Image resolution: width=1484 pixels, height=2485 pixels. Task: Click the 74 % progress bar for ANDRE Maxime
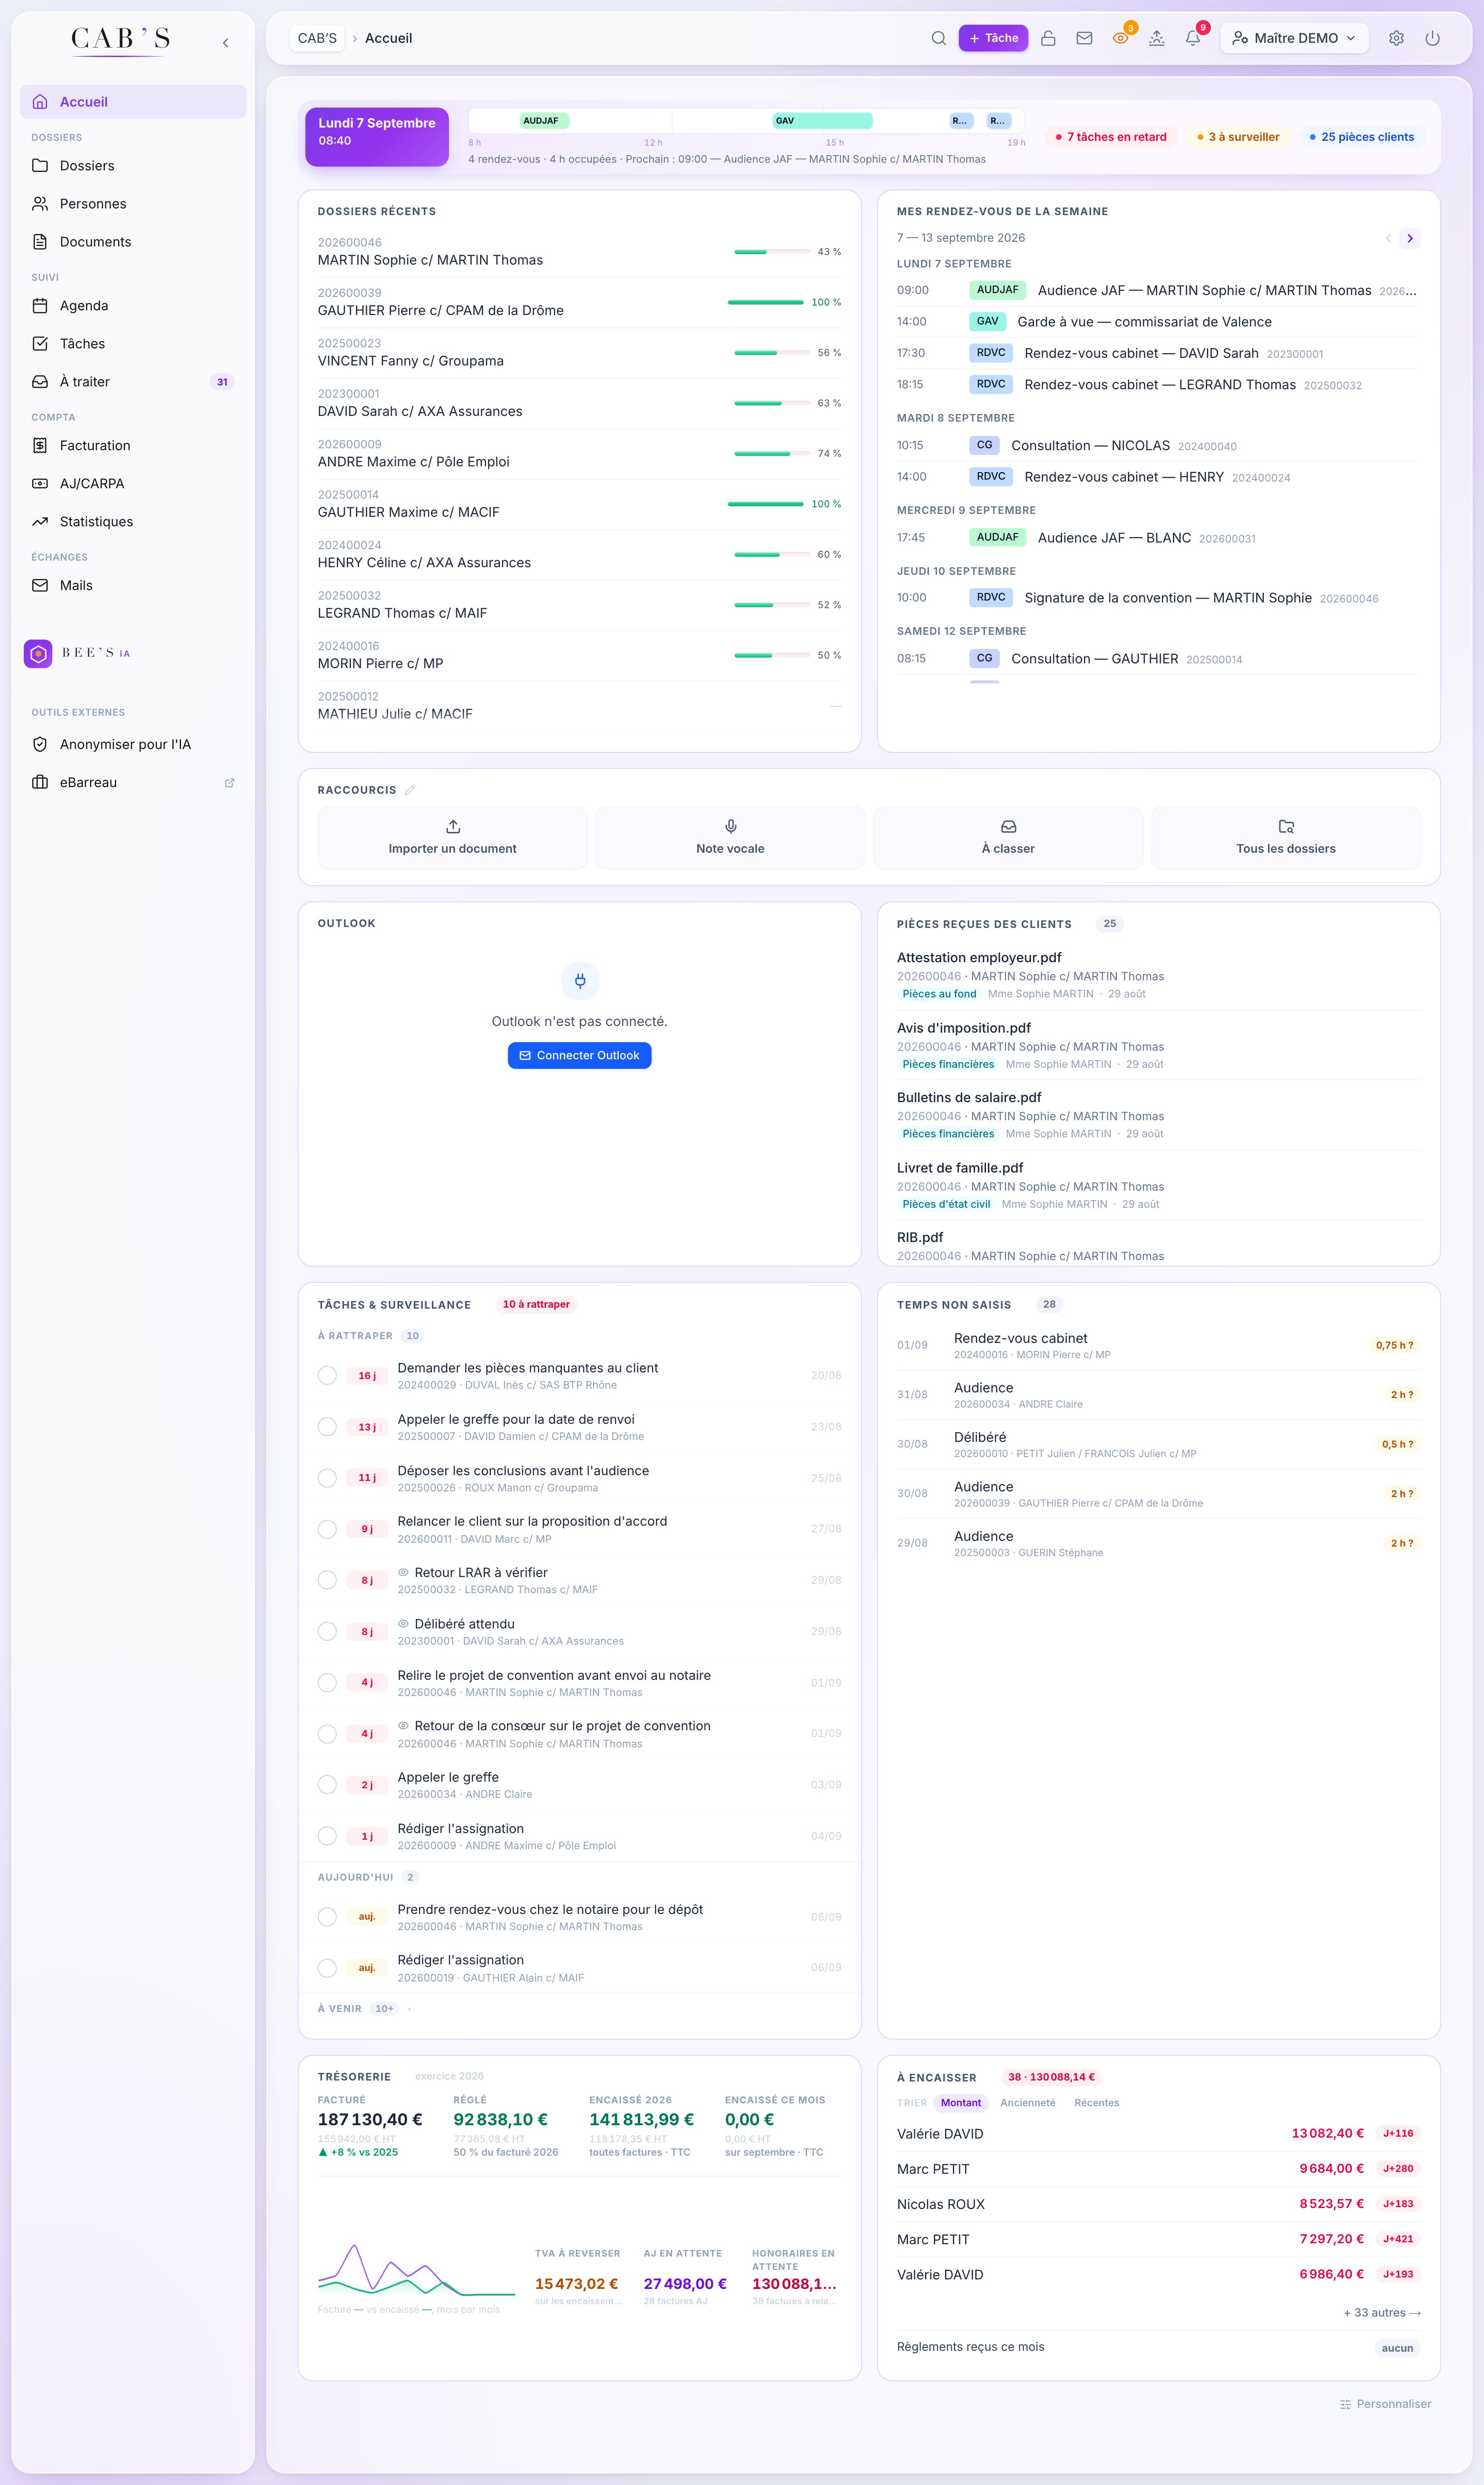[x=772, y=454]
